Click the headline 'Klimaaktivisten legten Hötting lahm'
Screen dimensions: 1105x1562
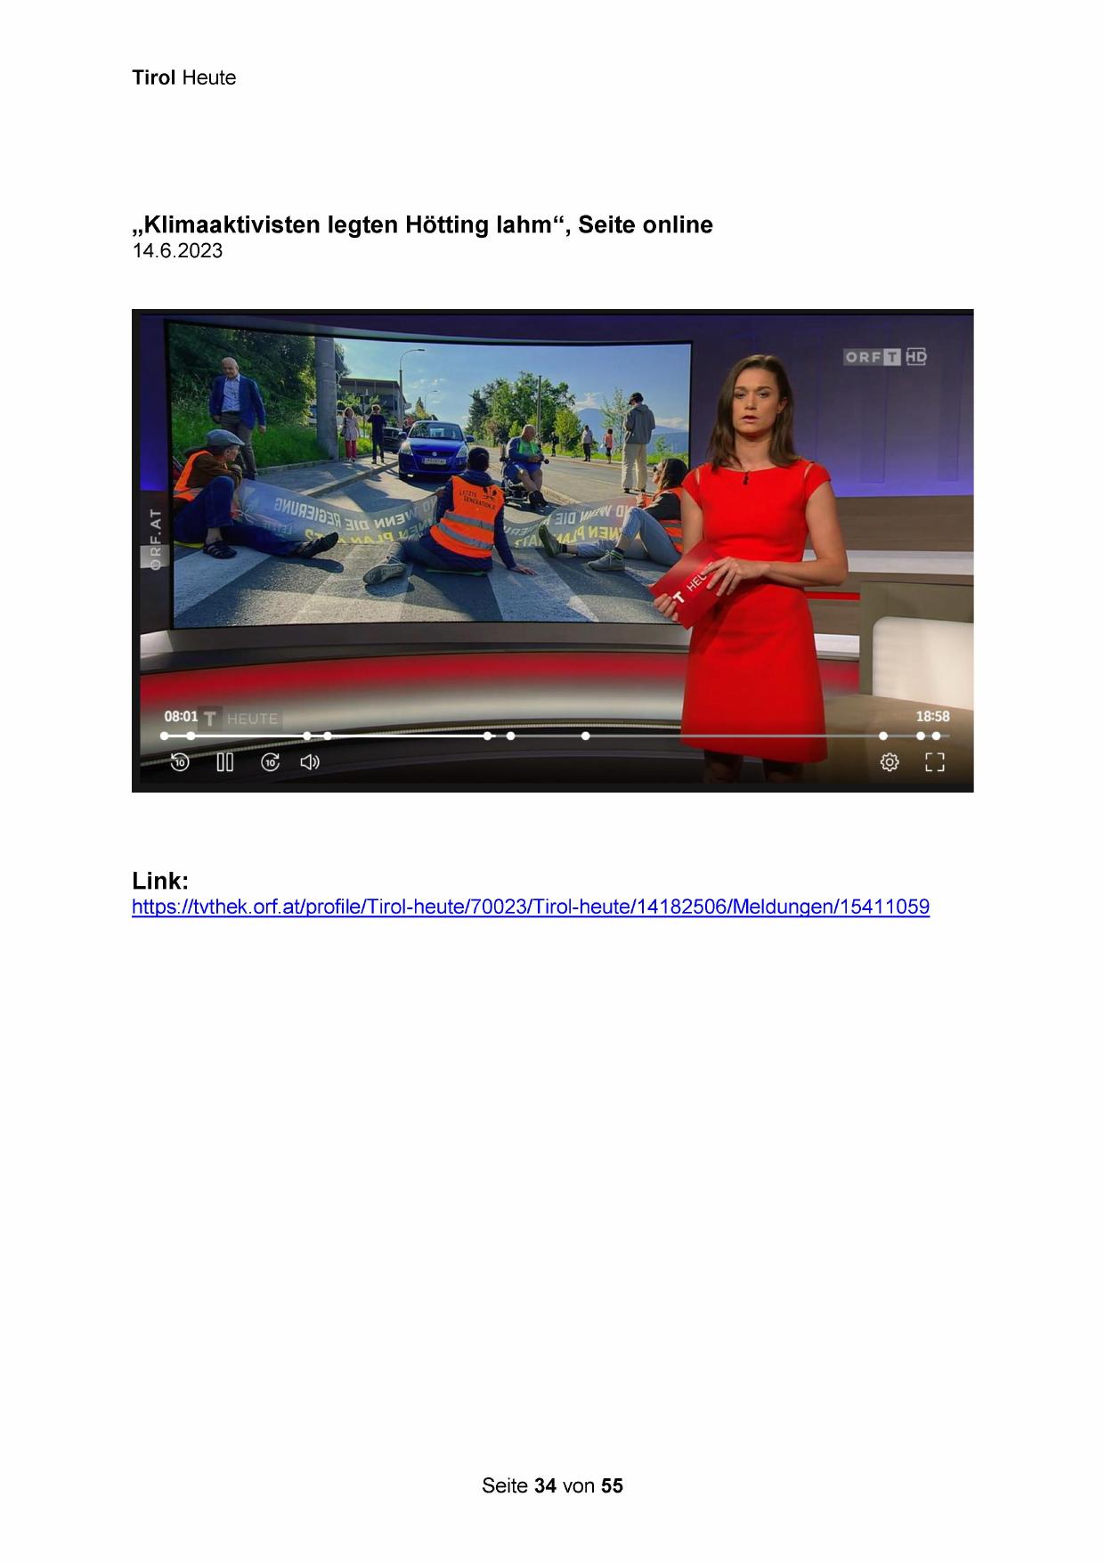[x=422, y=224]
